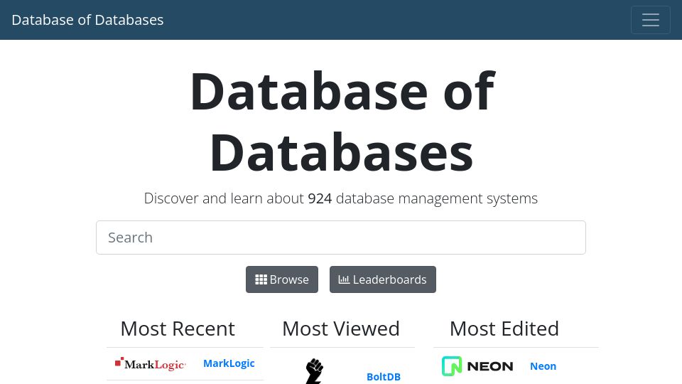Click the Neon logo image
The width and height of the screenshot is (682, 384).
point(477,366)
